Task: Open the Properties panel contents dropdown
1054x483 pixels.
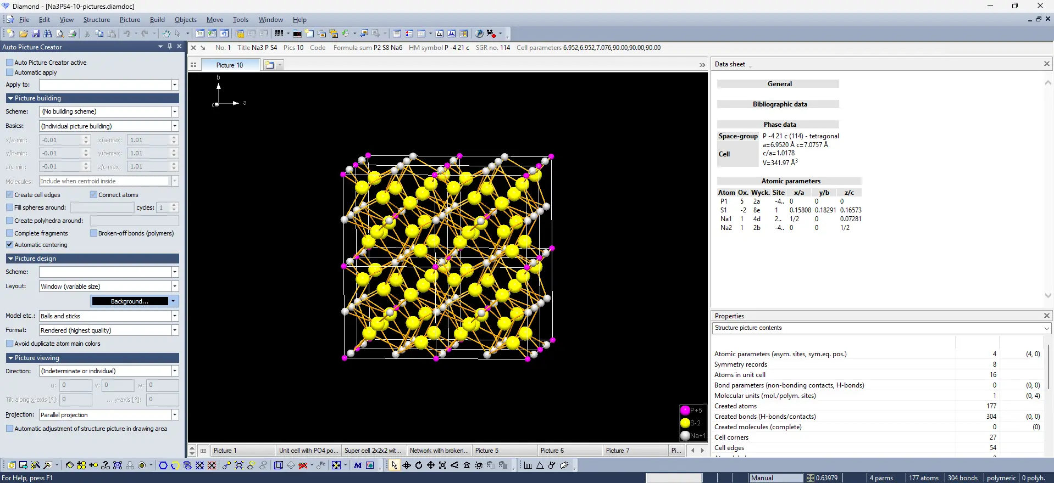Action: tap(1046, 328)
